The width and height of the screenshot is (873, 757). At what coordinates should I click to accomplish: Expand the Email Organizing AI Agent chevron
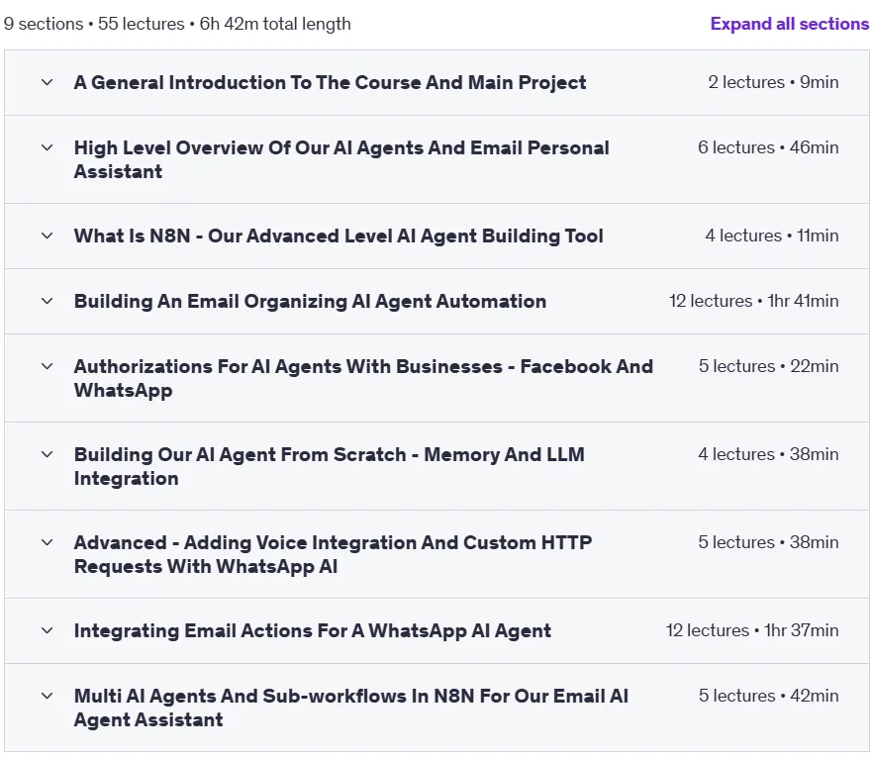[x=48, y=301]
